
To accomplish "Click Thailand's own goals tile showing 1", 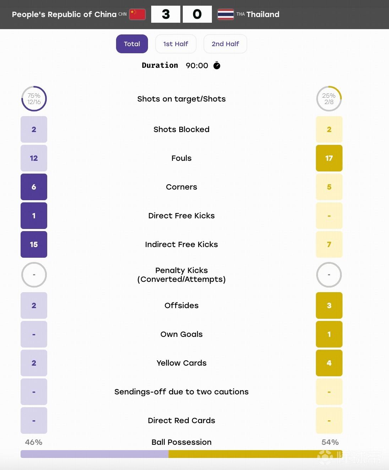I will click(x=329, y=334).
